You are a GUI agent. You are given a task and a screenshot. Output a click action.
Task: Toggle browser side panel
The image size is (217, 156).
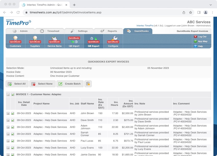click(x=199, y=13)
